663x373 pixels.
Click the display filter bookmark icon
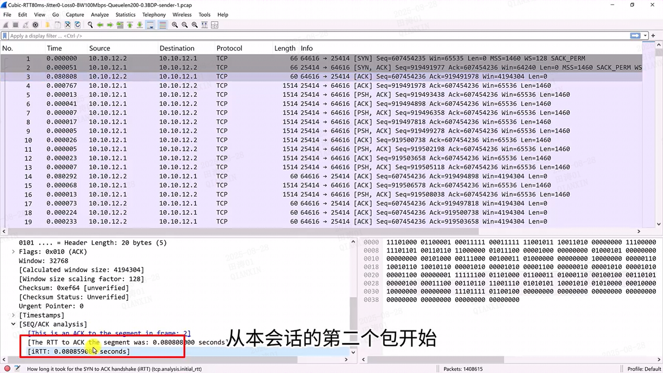click(x=5, y=36)
